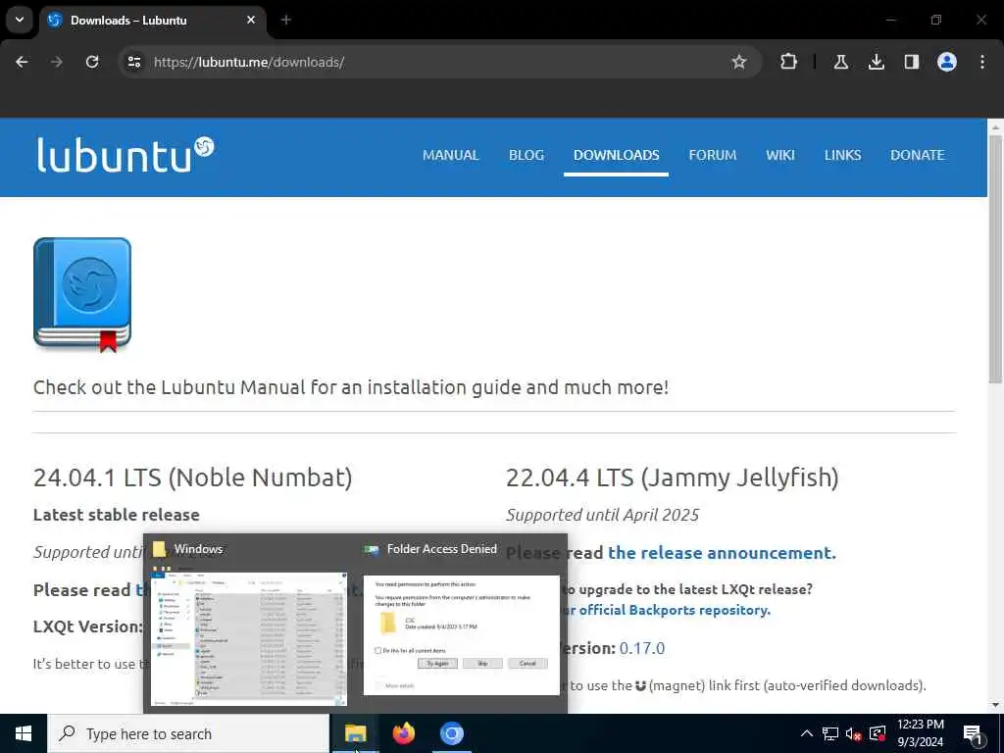Open Chrome Labs flask icon
The width and height of the screenshot is (1004, 753).
click(x=841, y=62)
